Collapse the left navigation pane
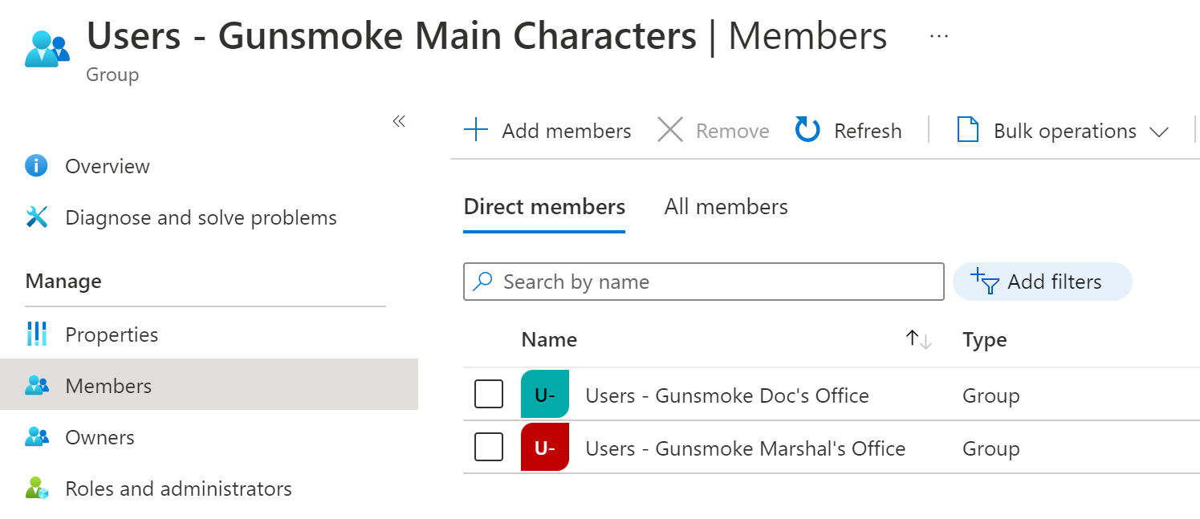 tap(399, 120)
